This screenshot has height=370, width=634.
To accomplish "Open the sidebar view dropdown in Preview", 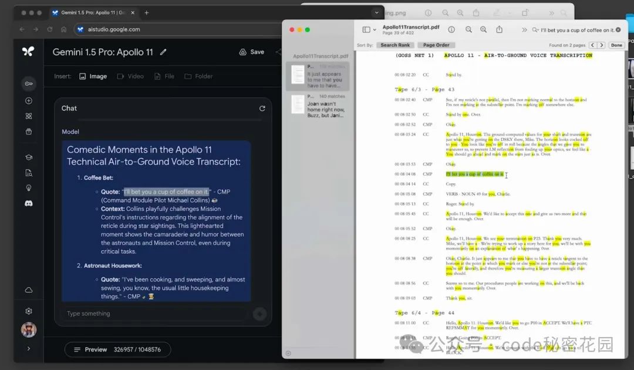I will tap(369, 29).
